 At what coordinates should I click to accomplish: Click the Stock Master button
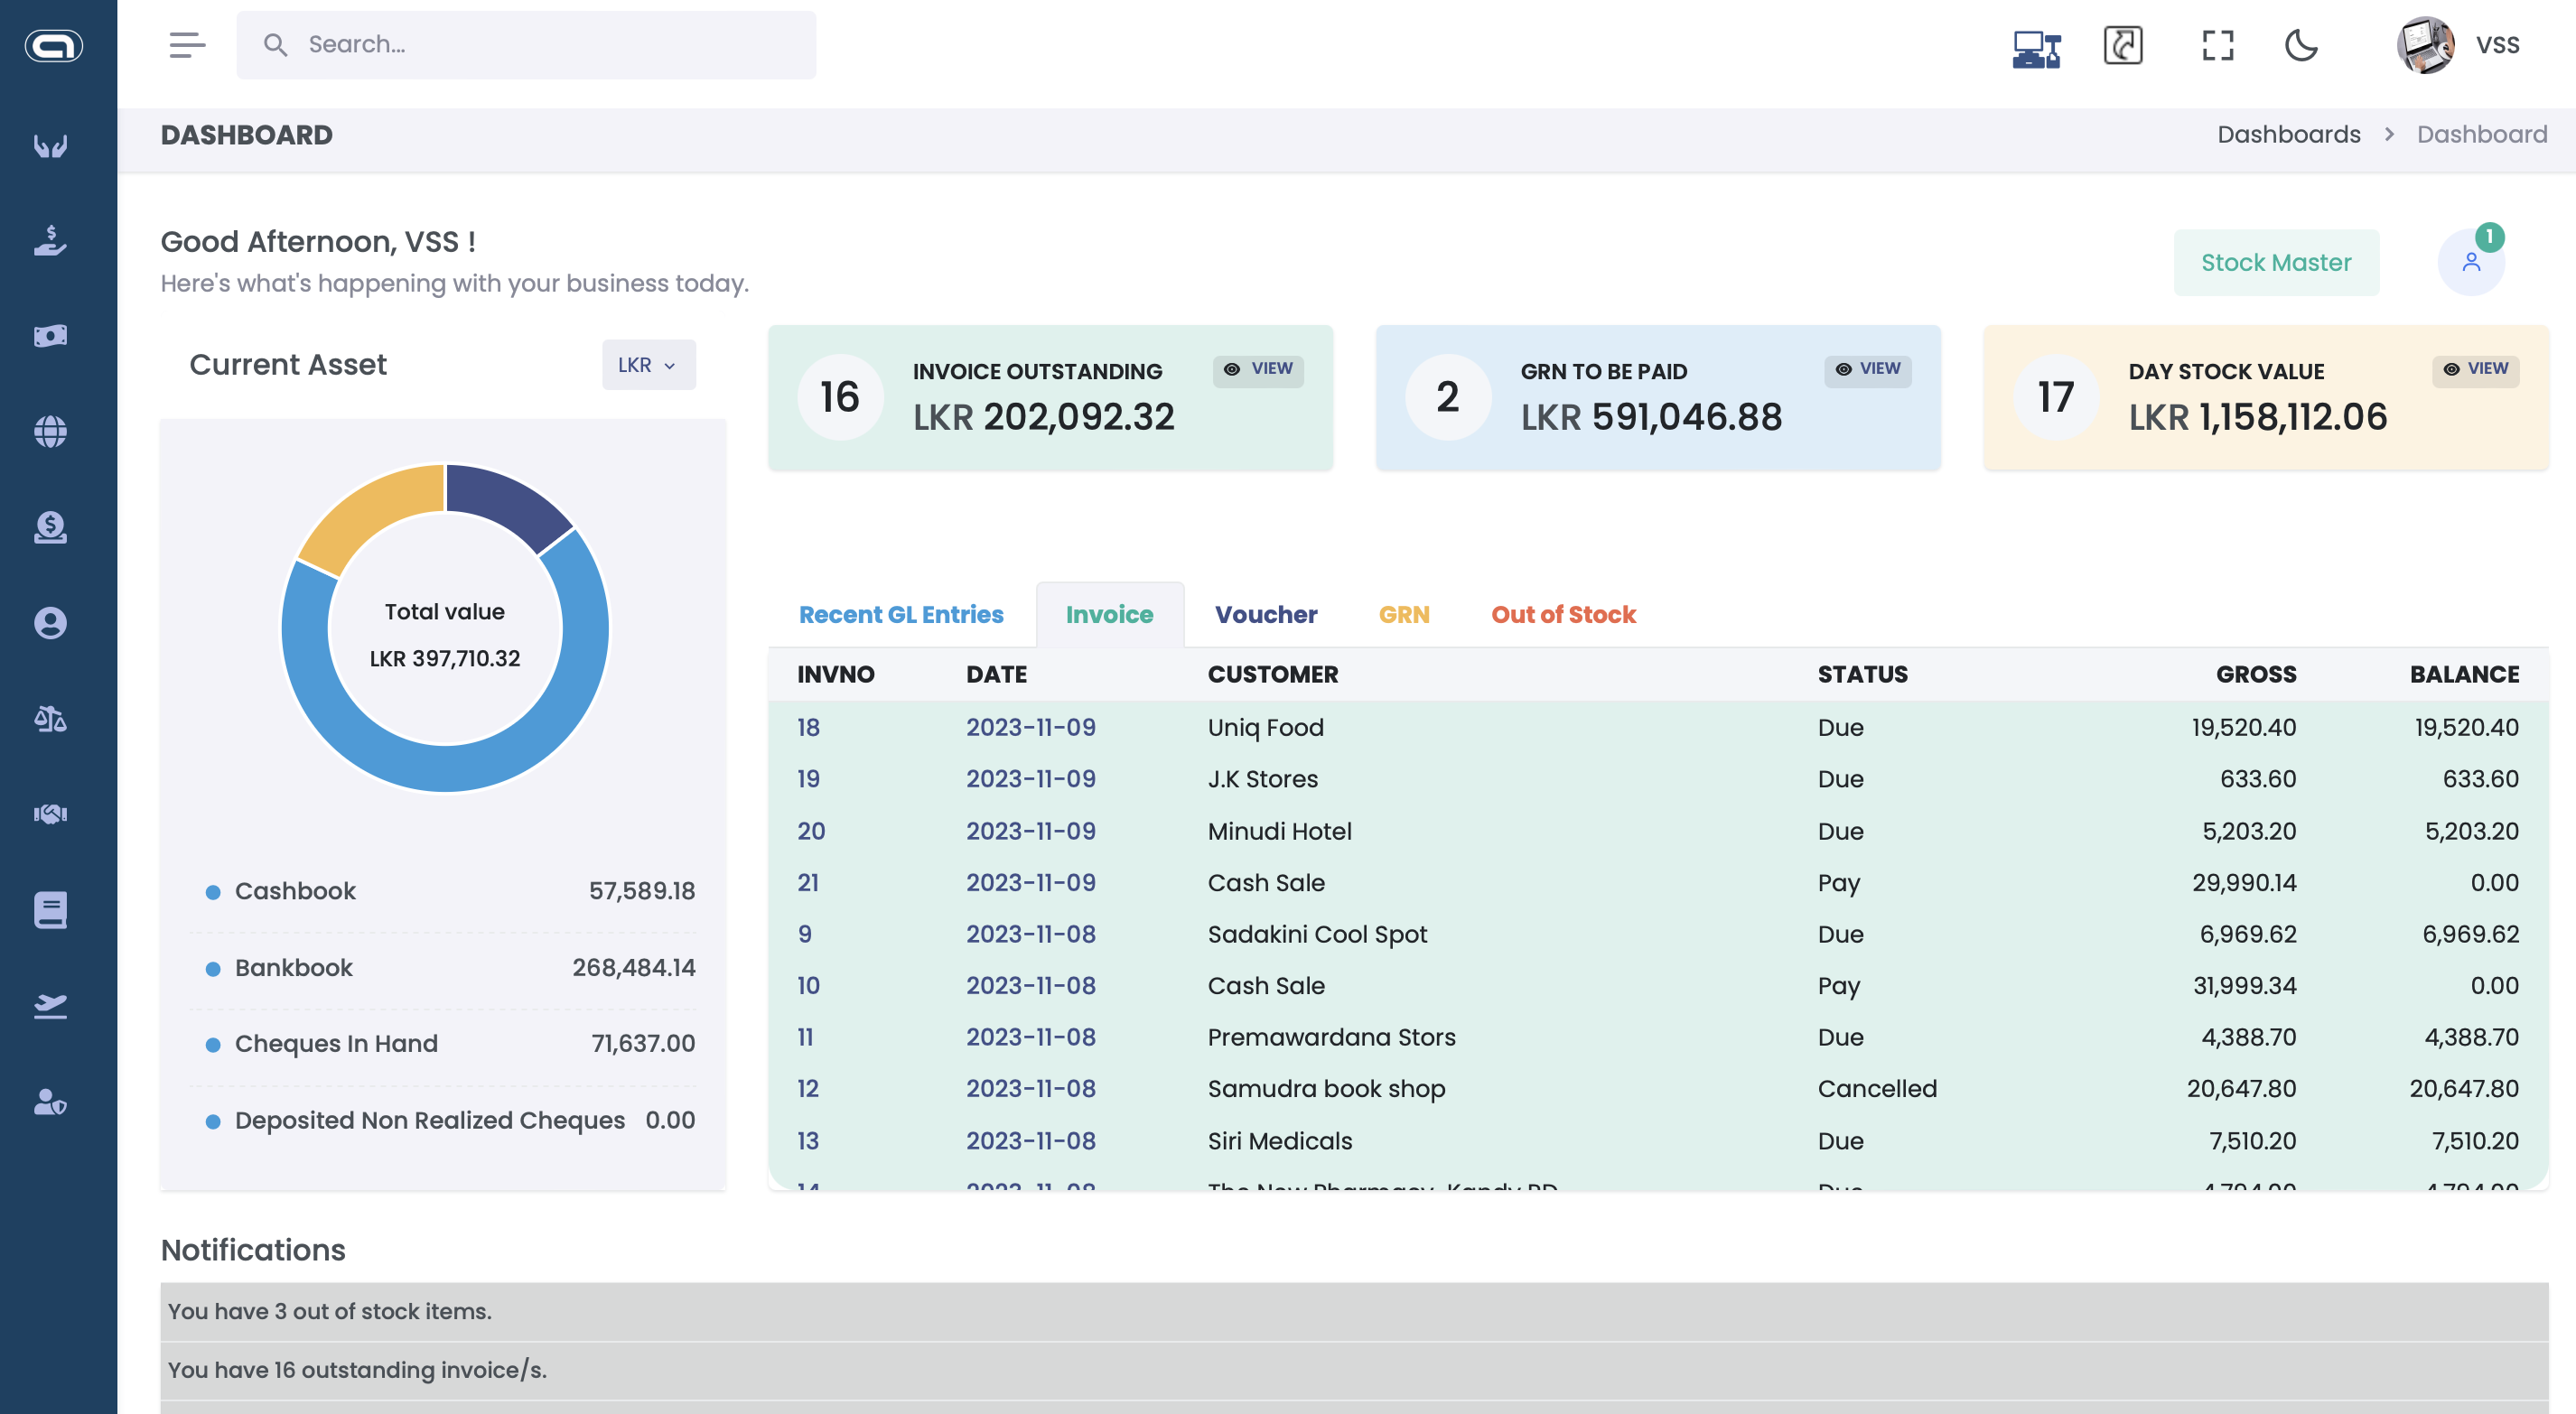click(x=2275, y=262)
